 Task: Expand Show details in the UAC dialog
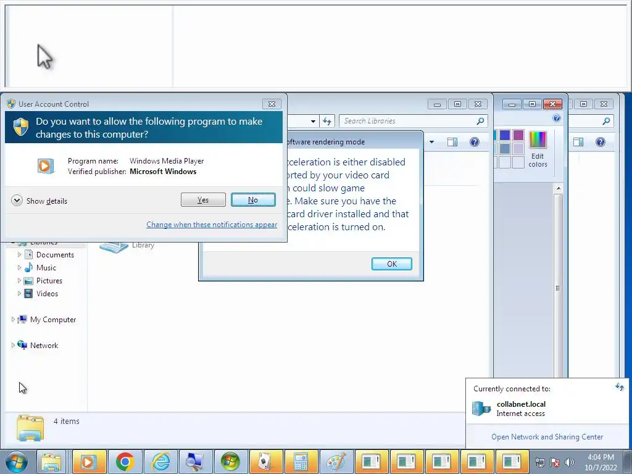click(x=39, y=201)
